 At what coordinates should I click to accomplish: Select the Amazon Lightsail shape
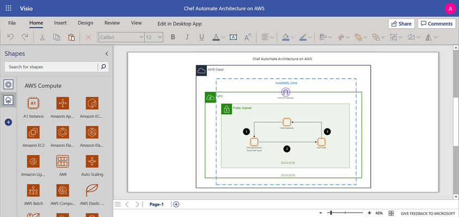pos(33,165)
